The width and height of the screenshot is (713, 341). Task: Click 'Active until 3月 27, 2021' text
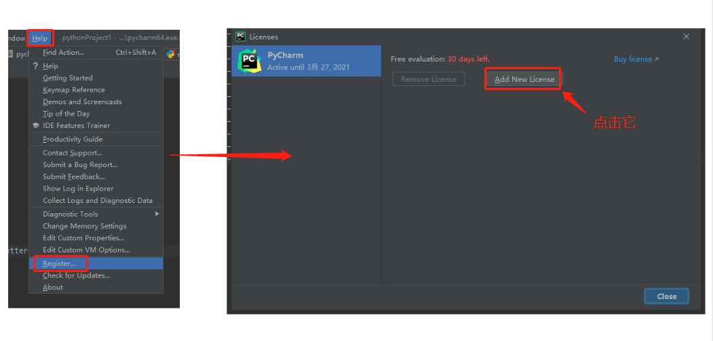(308, 67)
